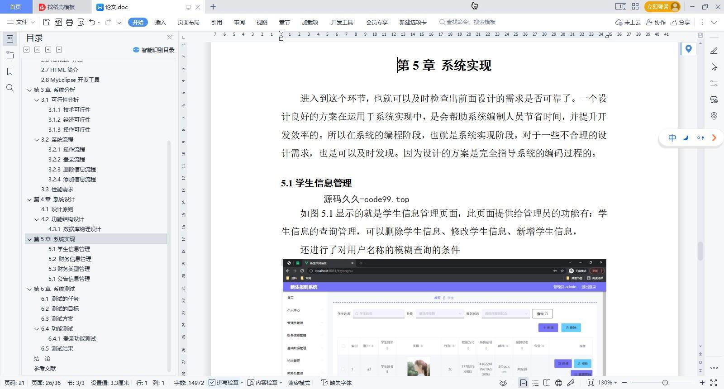Image resolution: width=724 pixels, height=389 pixels.
Task: Click the zoom slider handle
Action: tap(665, 383)
